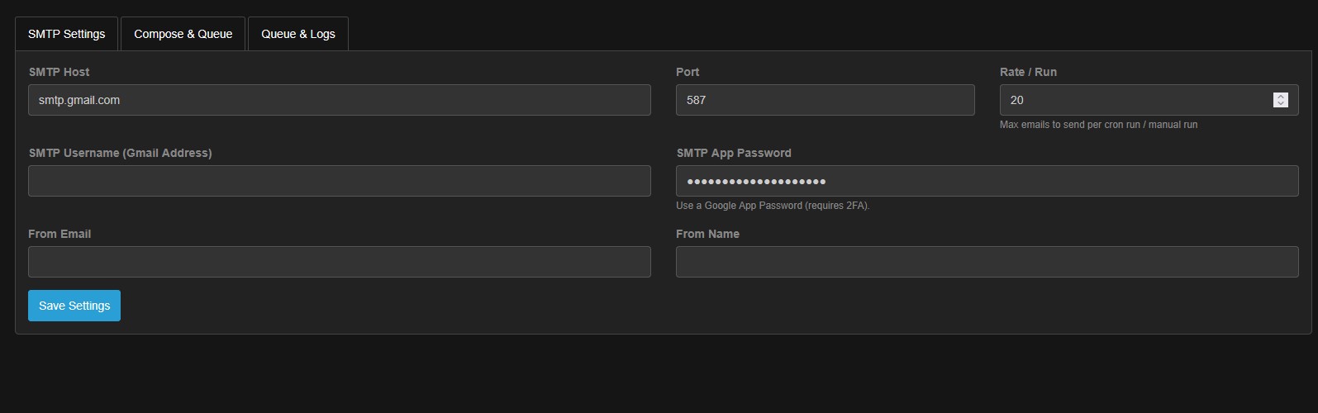This screenshot has height=413, width=1318.
Task: Click the SMTP Host input field
Action: point(339,100)
